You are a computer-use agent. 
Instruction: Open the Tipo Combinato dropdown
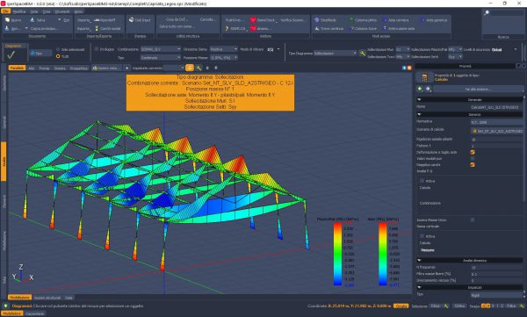tap(161, 57)
